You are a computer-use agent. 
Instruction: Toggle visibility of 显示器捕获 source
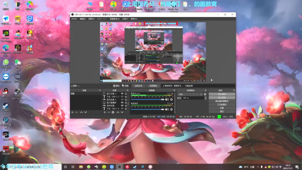click(x=122, y=102)
